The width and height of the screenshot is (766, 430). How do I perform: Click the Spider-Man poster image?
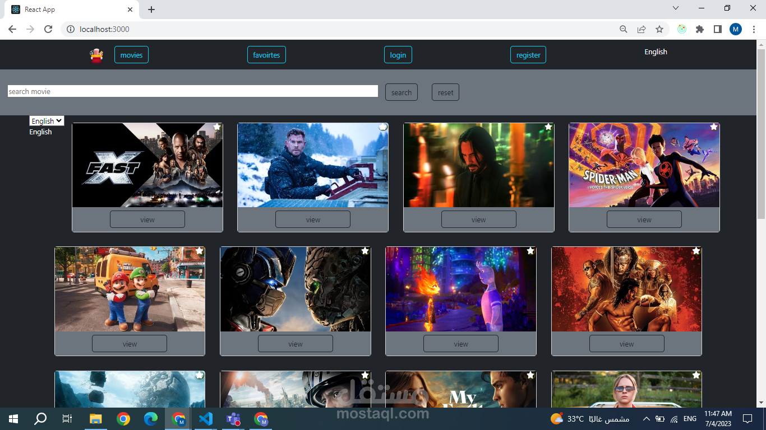(x=644, y=165)
